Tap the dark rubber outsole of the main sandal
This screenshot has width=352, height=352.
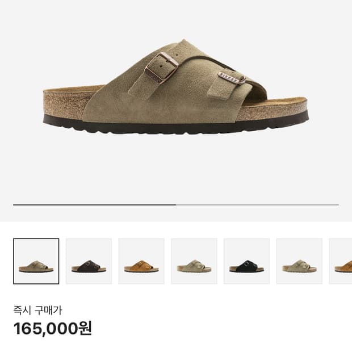175,125
